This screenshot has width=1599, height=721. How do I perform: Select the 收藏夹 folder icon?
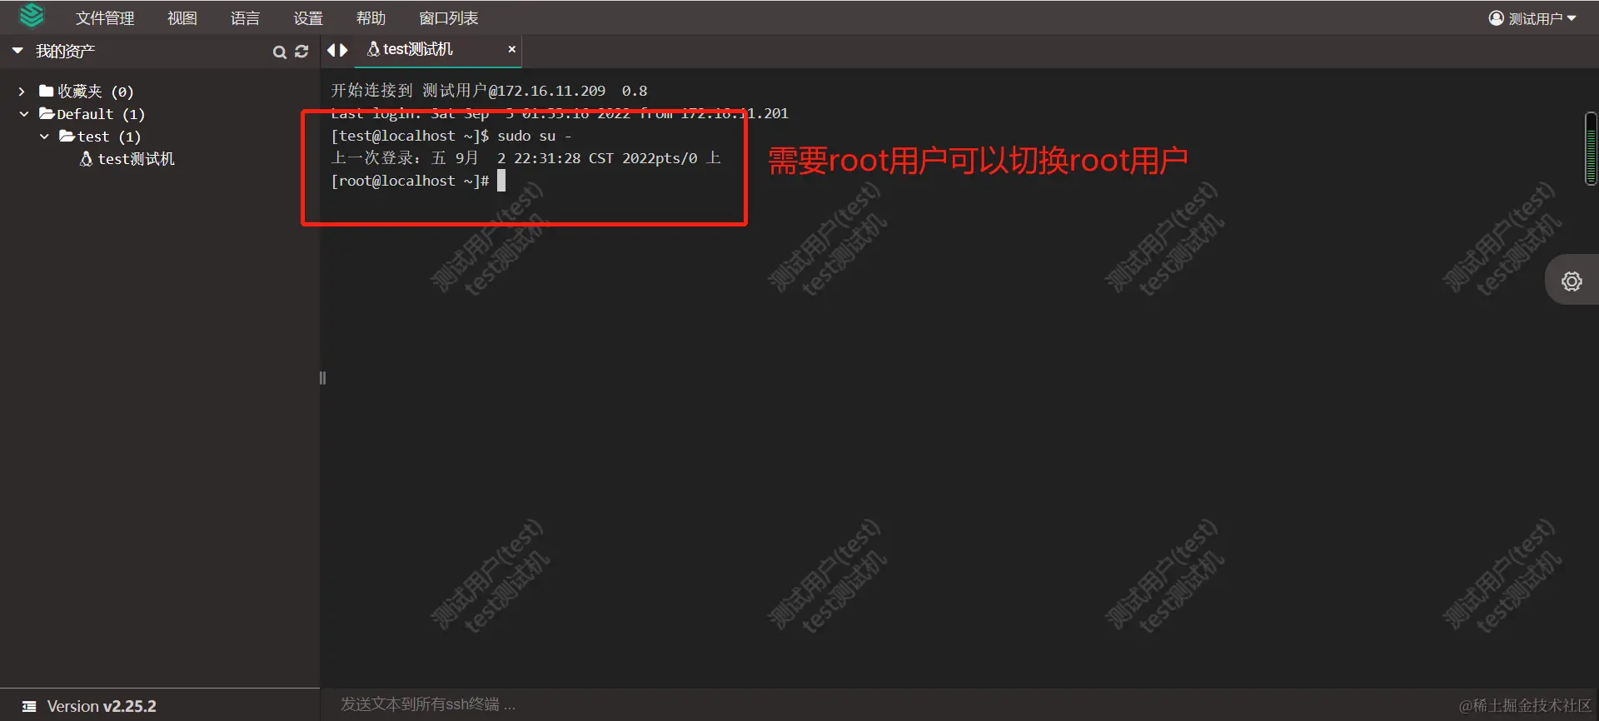(x=47, y=91)
